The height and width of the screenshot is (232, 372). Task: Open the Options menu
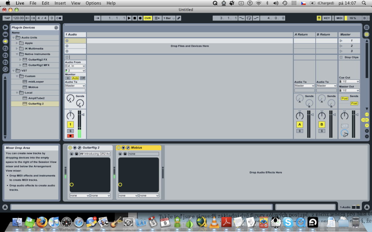tap(93, 3)
